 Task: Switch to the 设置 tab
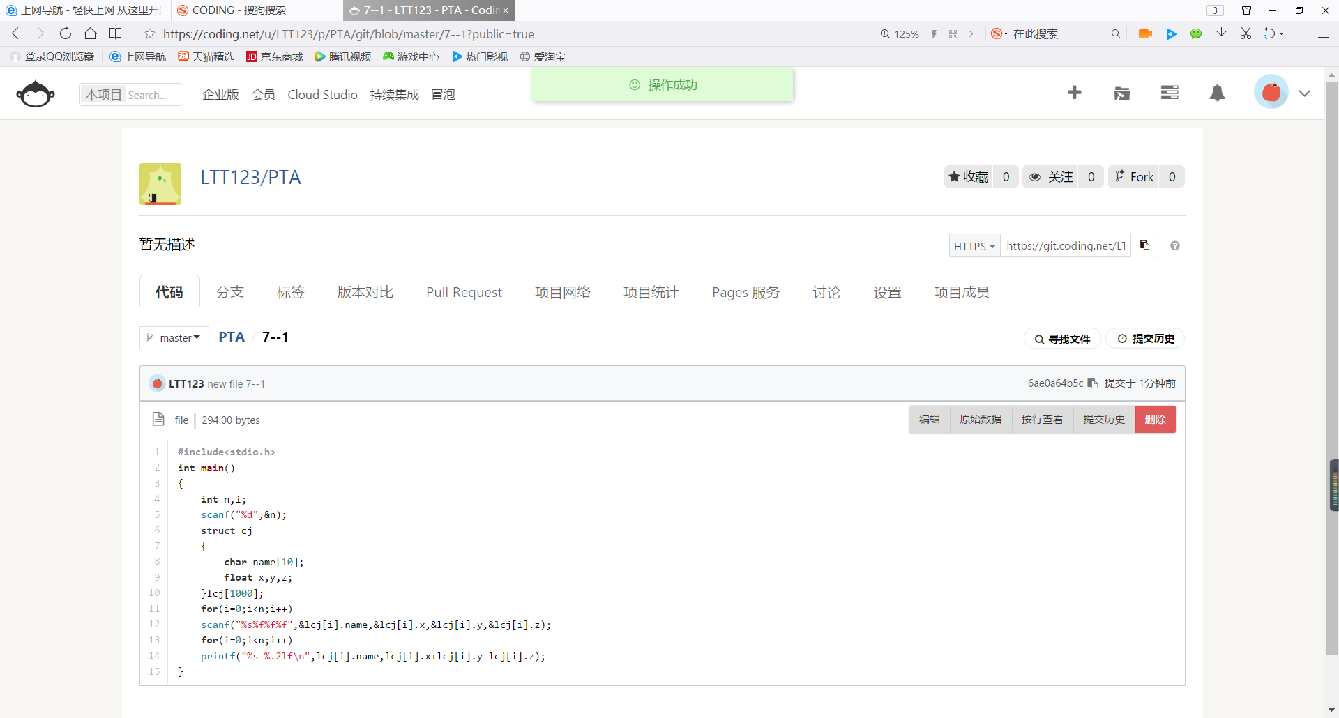point(888,292)
